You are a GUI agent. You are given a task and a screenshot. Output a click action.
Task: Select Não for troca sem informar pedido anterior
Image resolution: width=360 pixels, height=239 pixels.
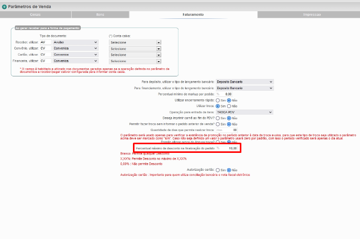click(229, 124)
